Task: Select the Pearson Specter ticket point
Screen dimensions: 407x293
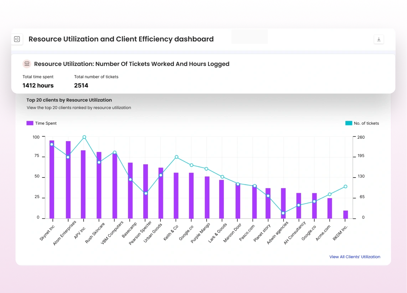Action: 145,193
